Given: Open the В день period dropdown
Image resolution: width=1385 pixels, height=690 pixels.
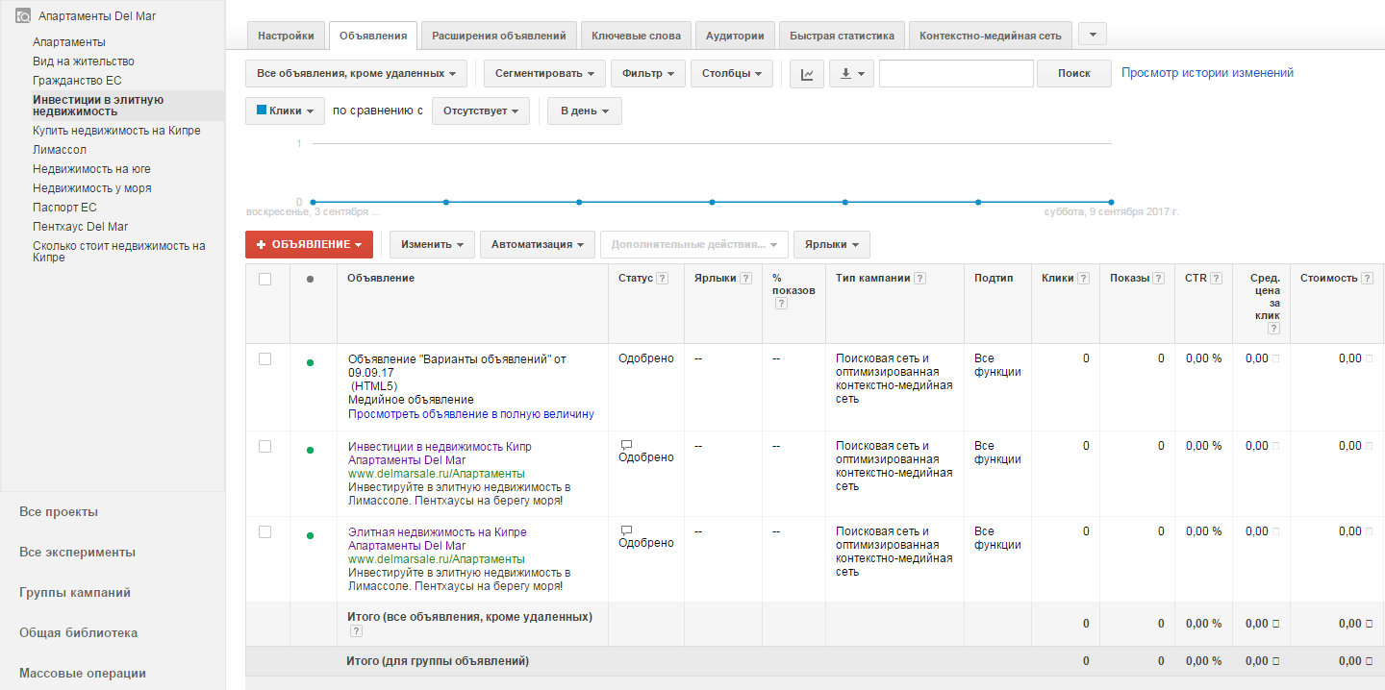Looking at the screenshot, I should coord(585,111).
